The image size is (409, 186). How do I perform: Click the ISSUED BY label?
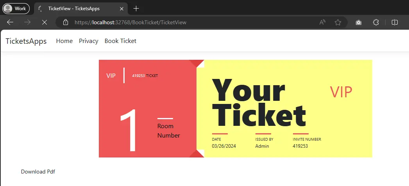click(x=264, y=139)
